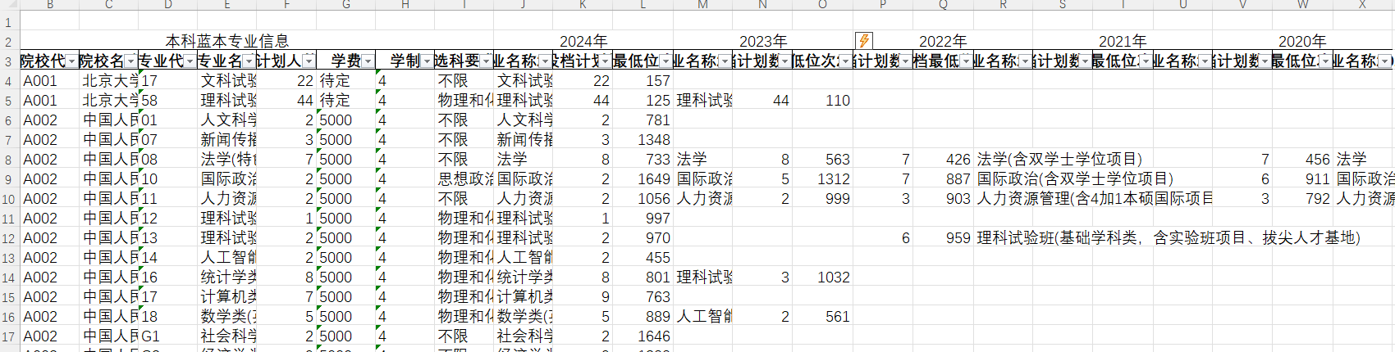The image size is (1395, 352).
Task: Select the cell with rank value 157
Action: [643, 81]
